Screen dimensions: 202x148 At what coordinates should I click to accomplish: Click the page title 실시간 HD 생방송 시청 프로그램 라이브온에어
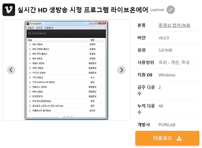(x=83, y=10)
